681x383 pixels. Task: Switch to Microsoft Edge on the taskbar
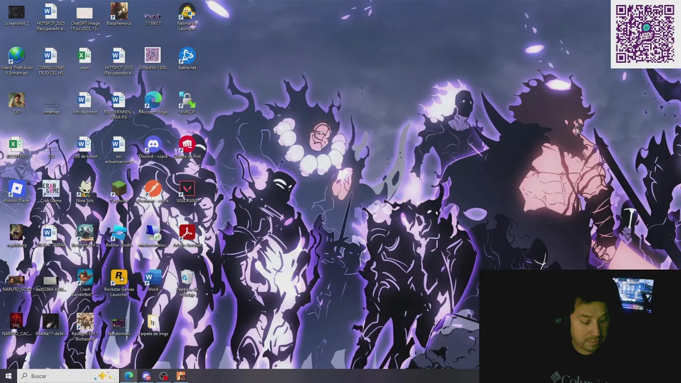pyautogui.click(x=129, y=376)
